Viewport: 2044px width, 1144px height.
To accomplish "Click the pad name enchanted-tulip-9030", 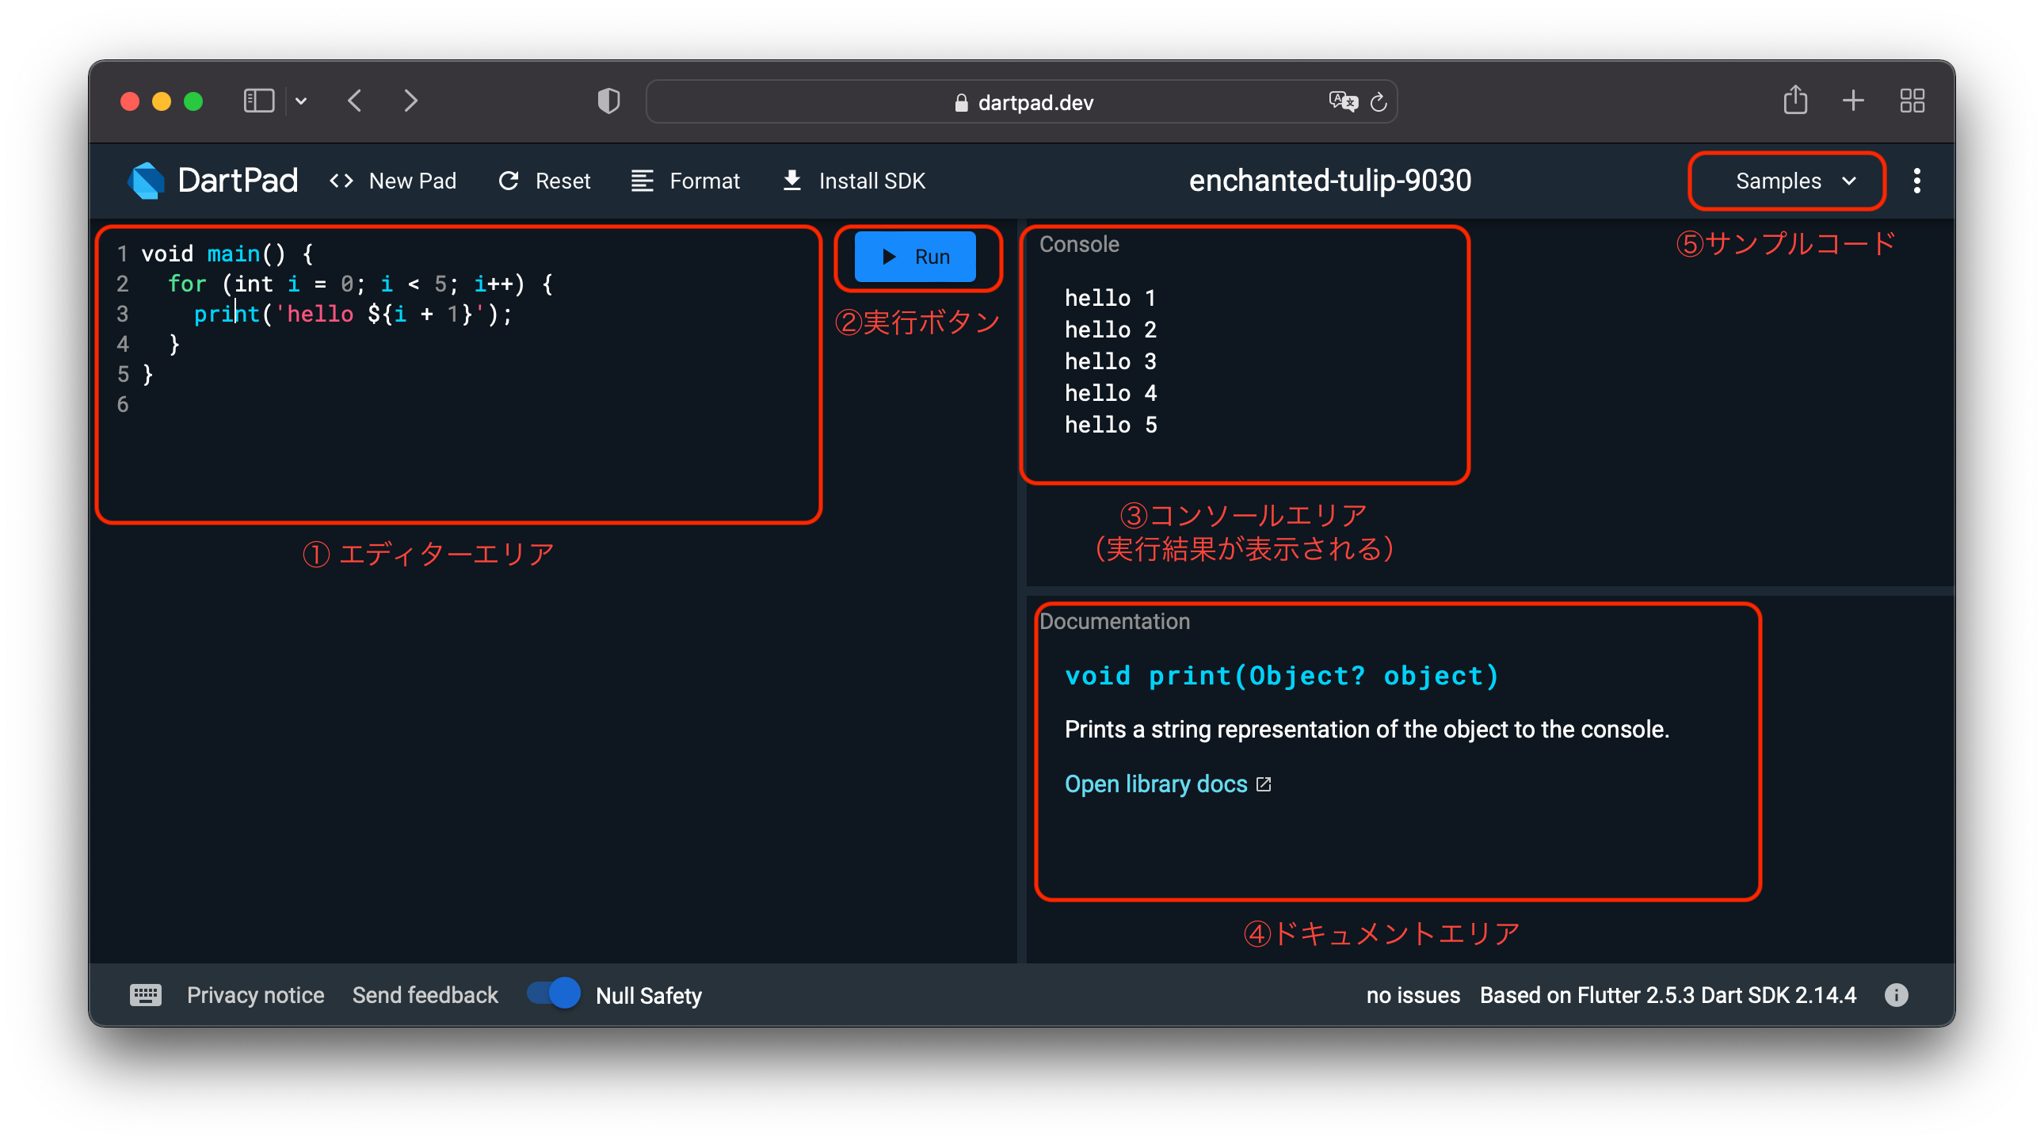I will [1330, 181].
